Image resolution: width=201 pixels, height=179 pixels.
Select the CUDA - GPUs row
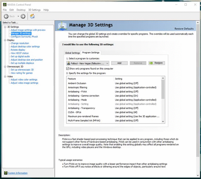pyautogui.click(x=114, y=112)
